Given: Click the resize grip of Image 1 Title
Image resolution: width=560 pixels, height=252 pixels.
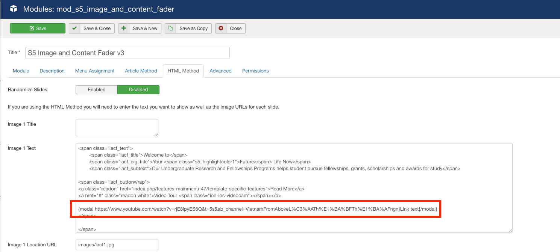Looking at the screenshot, I should click(x=156, y=134).
